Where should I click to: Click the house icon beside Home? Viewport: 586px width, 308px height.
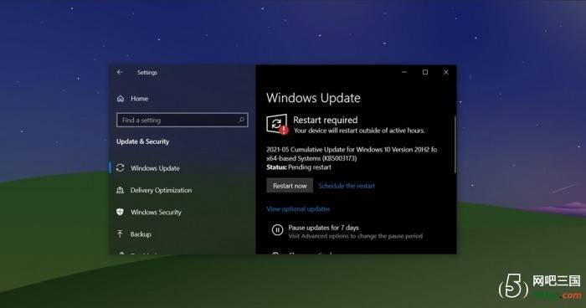pyautogui.click(x=121, y=99)
